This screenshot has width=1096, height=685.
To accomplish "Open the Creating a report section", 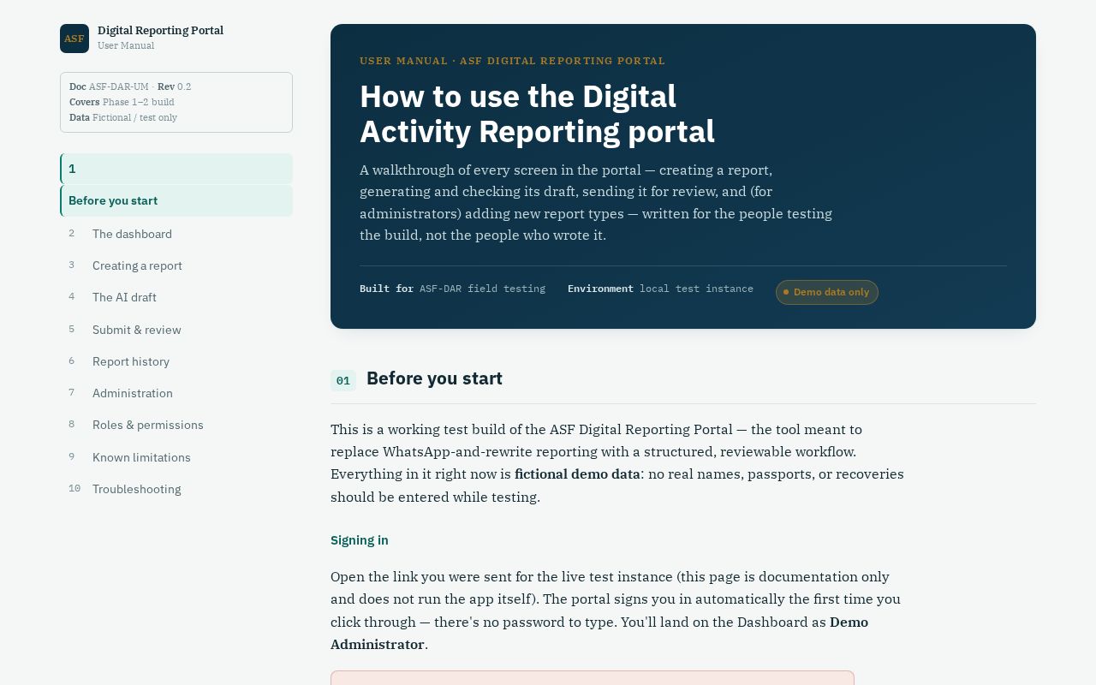I will click(176, 265).
